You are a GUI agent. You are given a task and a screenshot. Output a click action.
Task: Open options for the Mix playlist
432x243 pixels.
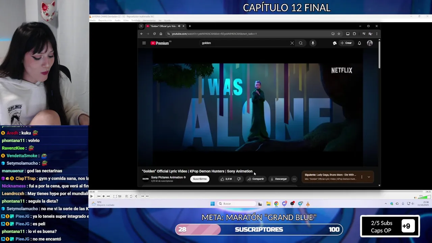click(361, 177)
